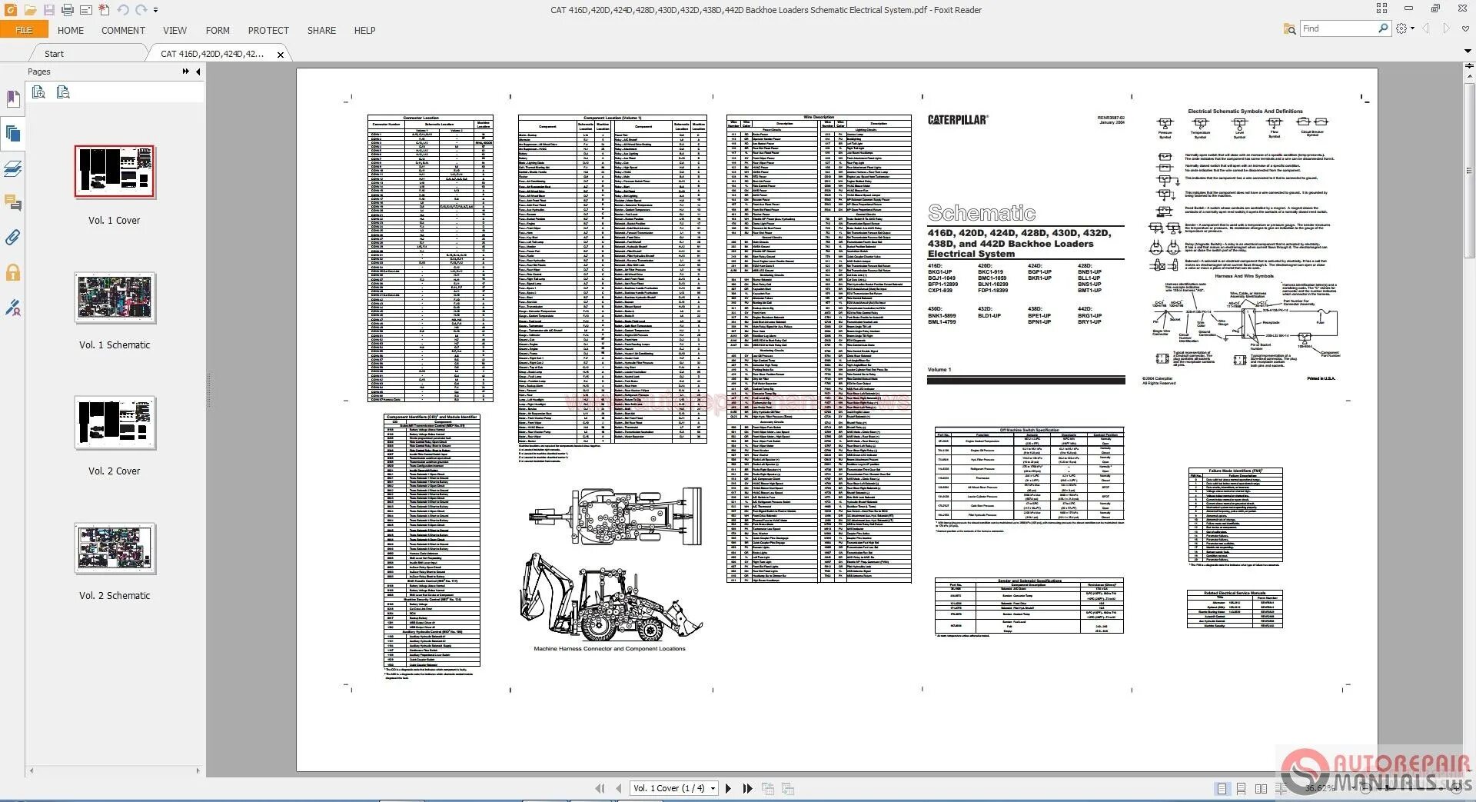This screenshot has width=1476, height=802.
Task: Redo the last action
Action: (141, 10)
